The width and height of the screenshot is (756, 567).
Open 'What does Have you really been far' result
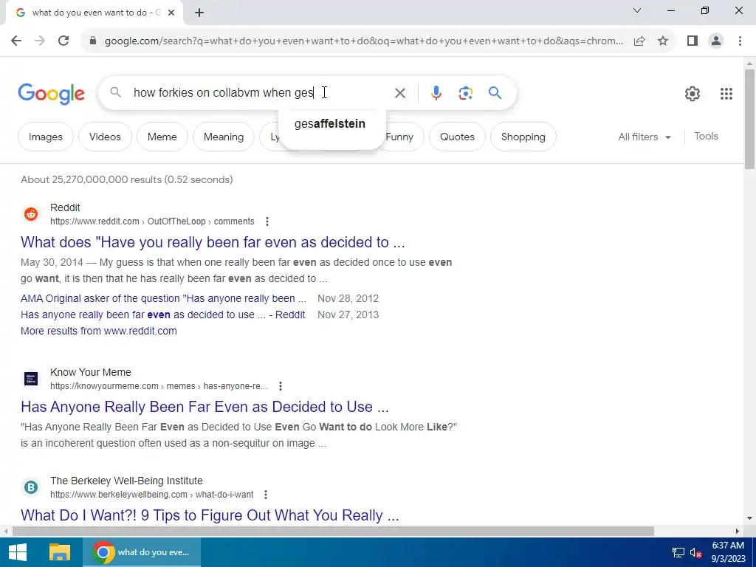coord(213,242)
